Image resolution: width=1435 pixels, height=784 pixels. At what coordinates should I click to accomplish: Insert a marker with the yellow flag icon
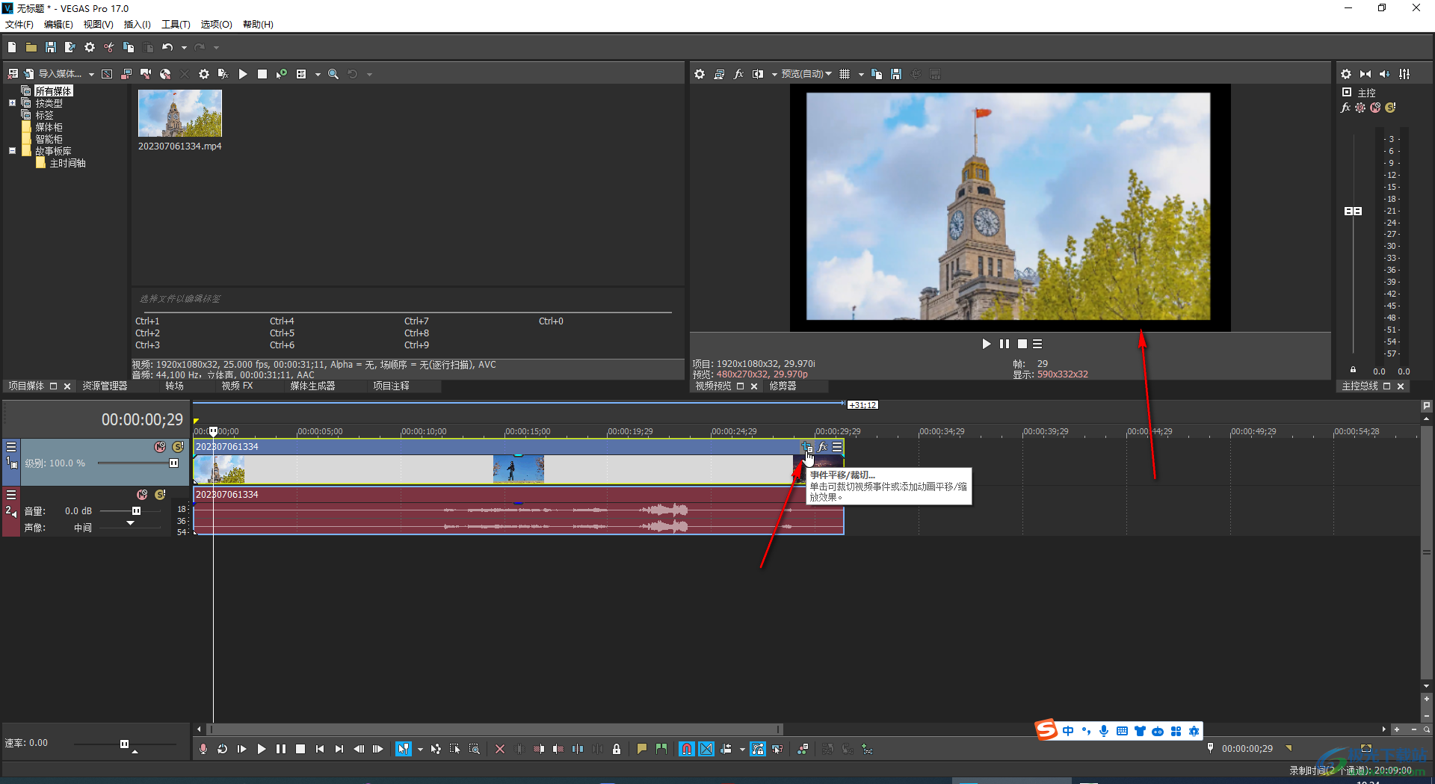click(x=641, y=749)
